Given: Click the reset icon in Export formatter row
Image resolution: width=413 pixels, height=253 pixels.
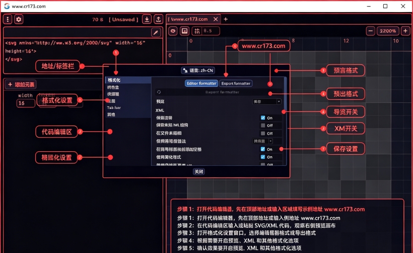Looking at the screenshot, I should (x=159, y=92).
